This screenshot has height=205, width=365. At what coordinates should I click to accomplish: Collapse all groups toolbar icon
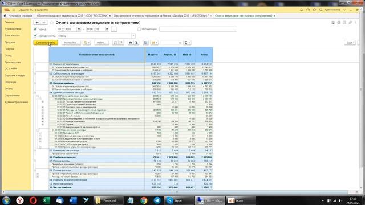pos(121,43)
